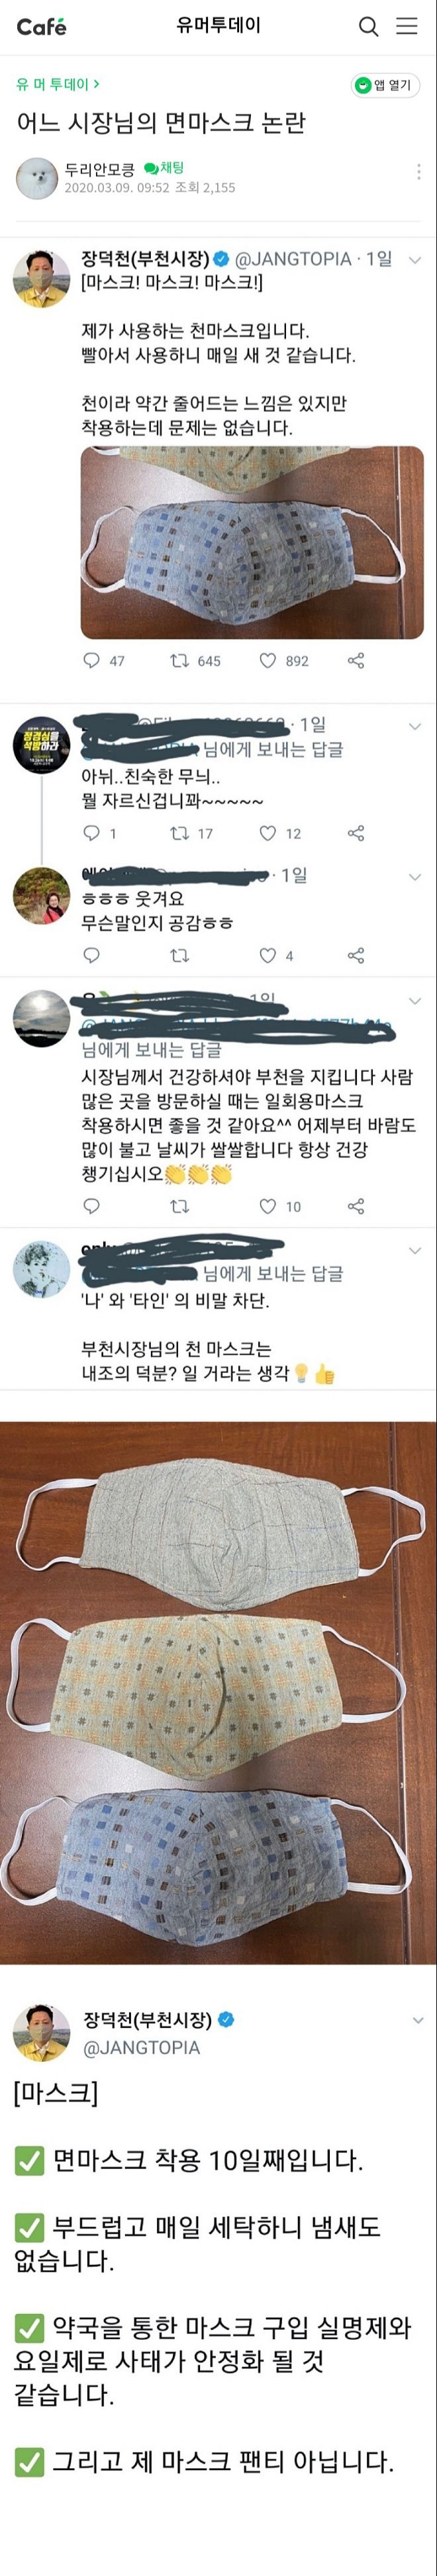Click share icon on the main tweet
Image resolution: width=437 pixels, height=2576 pixels.
click(x=356, y=660)
